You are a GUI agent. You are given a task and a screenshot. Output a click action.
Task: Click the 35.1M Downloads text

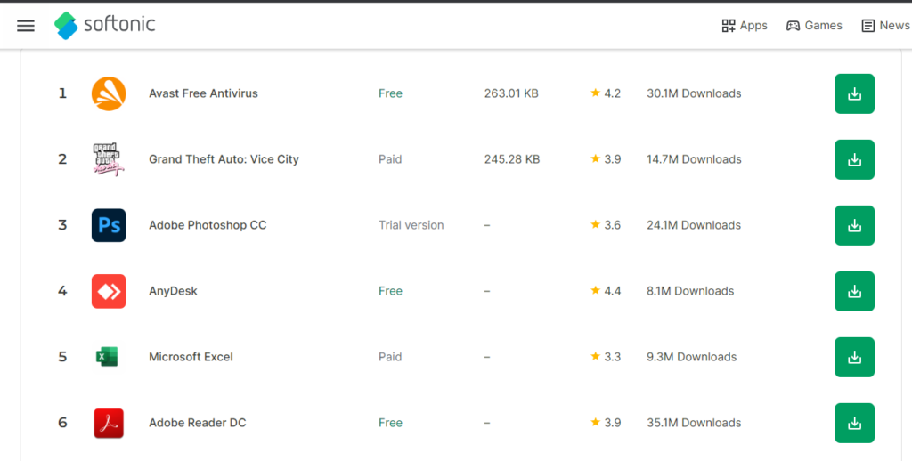click(x=694, y=423)
